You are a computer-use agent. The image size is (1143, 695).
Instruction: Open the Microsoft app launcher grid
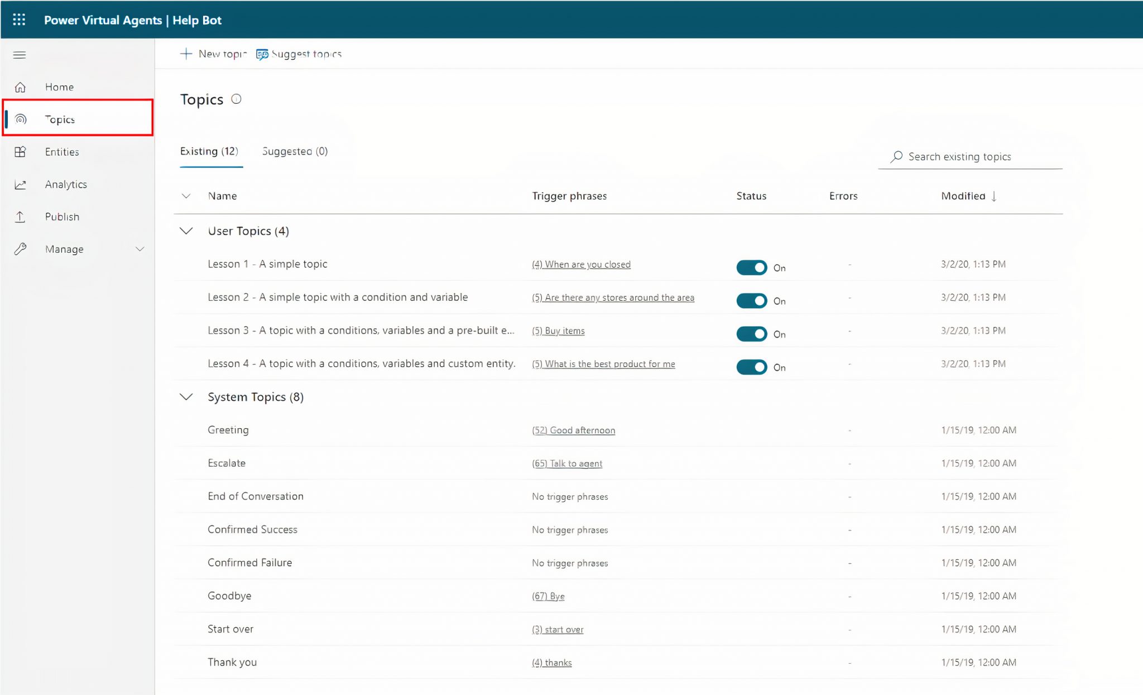19,19
